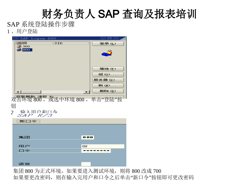This screenshot has width=241, height=181.
Task: Click the SAP Logon blocks logo
Action: tap(107, 53)
